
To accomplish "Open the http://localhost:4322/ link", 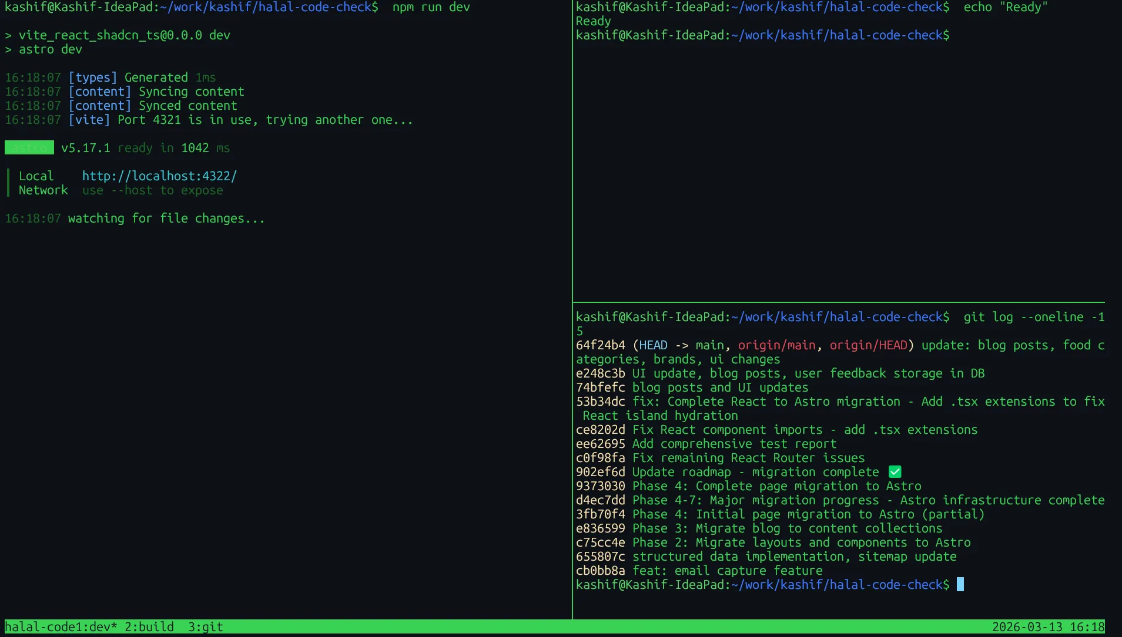I will [159, 176].
